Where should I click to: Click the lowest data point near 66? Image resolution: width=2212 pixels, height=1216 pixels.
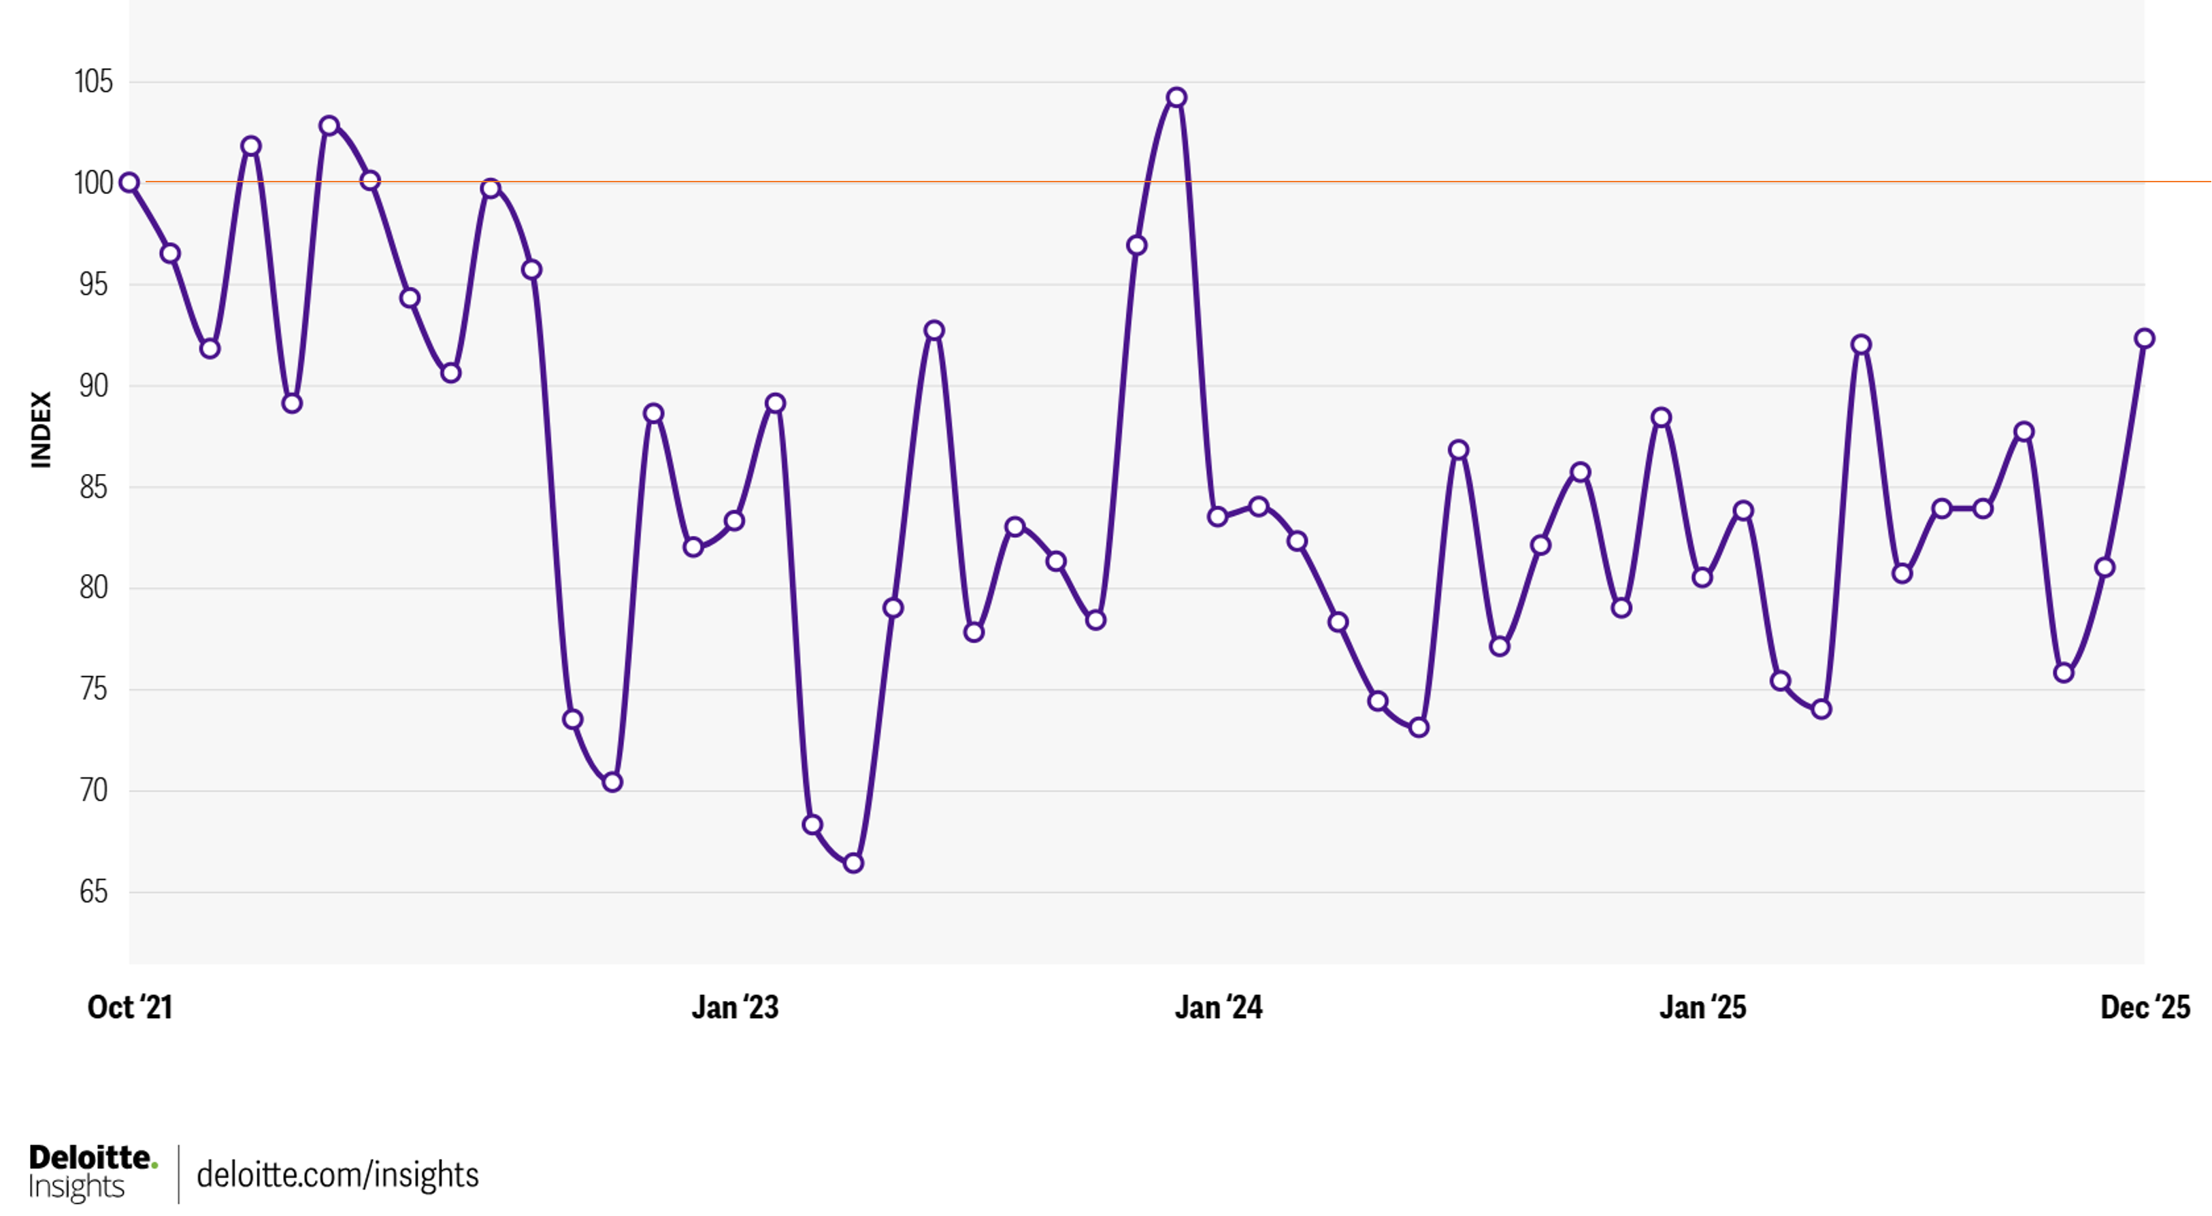click(x=853, y=863)
